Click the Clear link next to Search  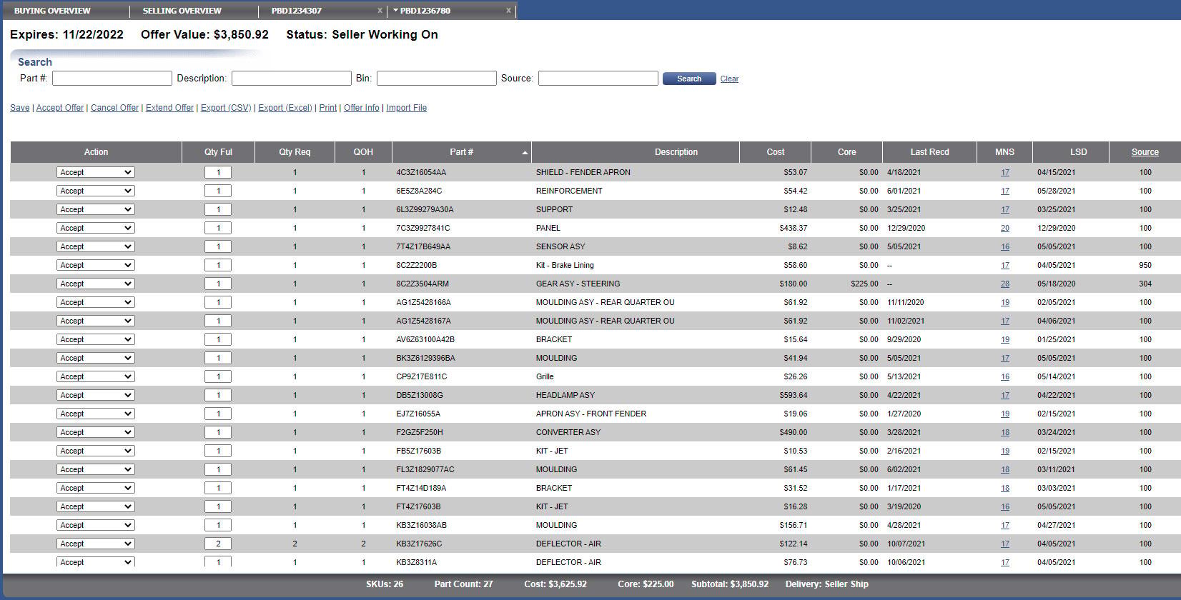tap(729, 79)
